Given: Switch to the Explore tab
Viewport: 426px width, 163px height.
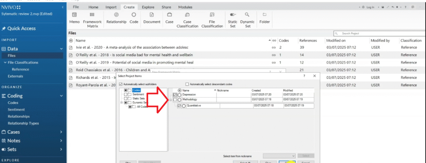Looking at the screenshot, I should tap(148, 7).
